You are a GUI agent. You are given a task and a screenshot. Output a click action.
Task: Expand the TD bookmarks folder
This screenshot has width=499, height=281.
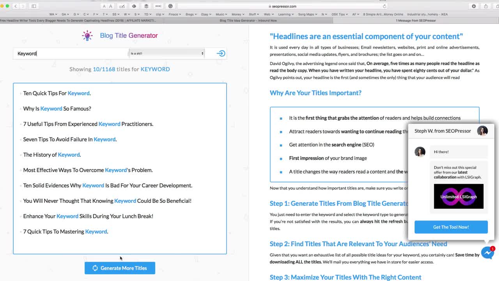[148, 14]
